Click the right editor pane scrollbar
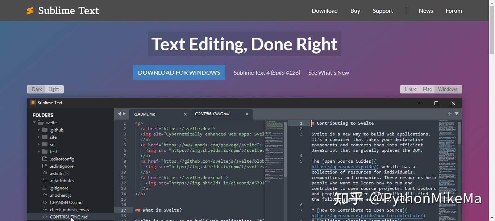The width and height of the screenshot is (495, 221). pyautogui.click(x=459, y=133)
